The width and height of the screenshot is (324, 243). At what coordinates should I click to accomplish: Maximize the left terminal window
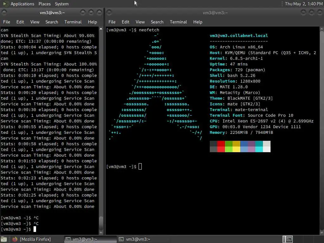coord(91,13)
